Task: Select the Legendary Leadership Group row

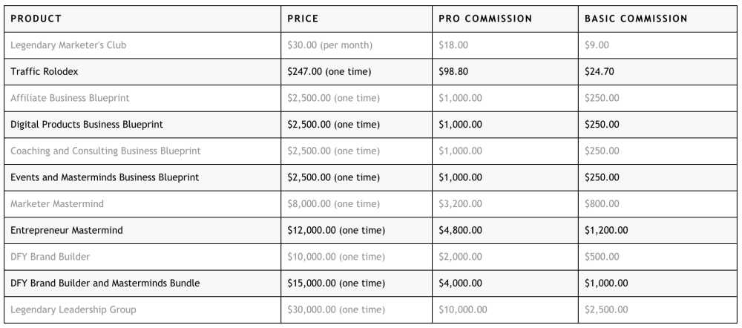Action: click(73, 309)
